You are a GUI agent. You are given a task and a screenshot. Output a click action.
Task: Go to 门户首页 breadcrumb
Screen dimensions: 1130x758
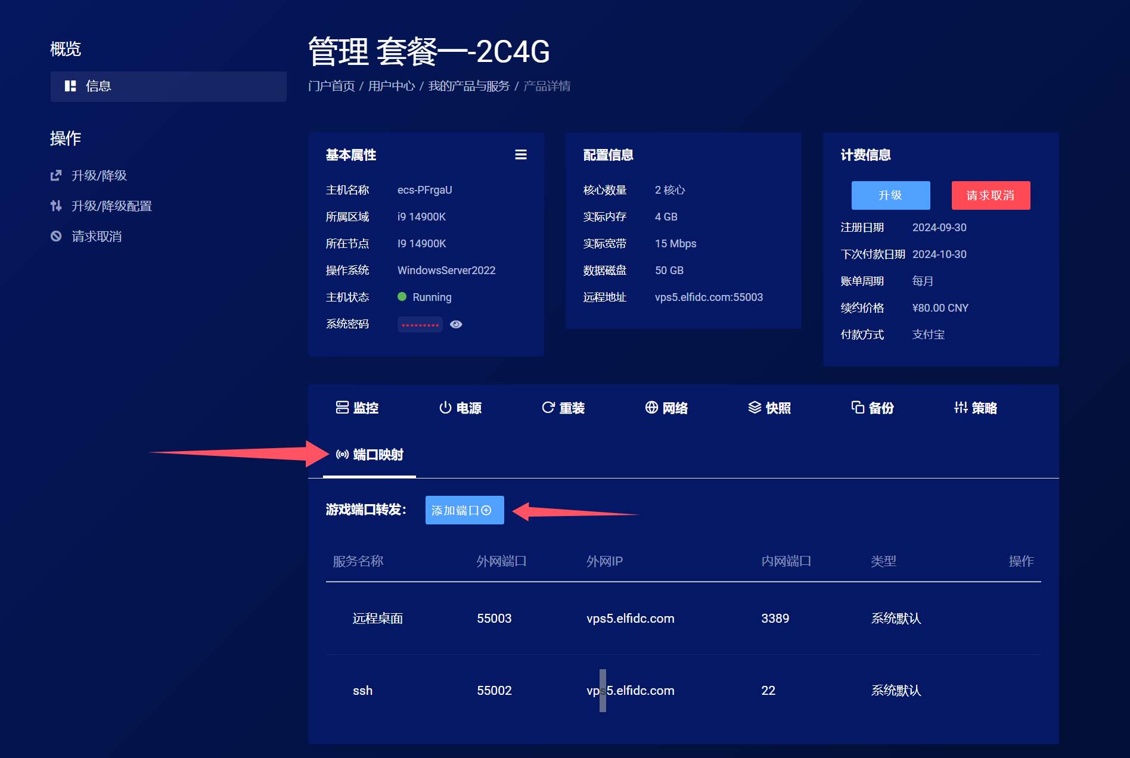coord(331,86)
